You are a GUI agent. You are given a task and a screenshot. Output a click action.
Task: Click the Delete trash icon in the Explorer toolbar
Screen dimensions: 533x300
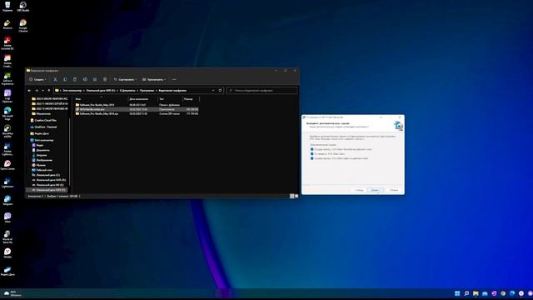(105, 79)
